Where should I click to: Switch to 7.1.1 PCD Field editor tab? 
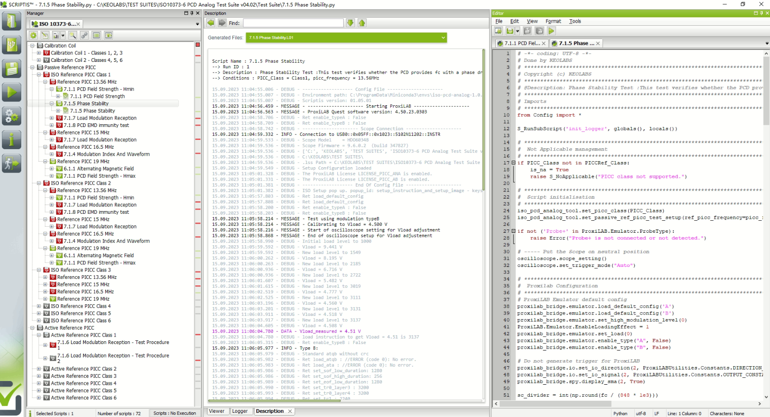point(521,43)
